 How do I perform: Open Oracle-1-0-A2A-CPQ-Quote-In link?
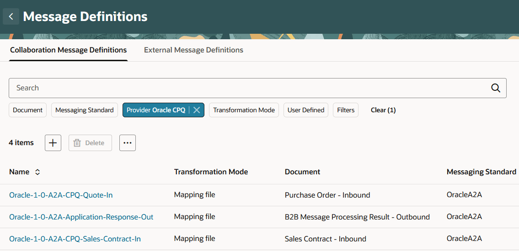click(61, 195)
